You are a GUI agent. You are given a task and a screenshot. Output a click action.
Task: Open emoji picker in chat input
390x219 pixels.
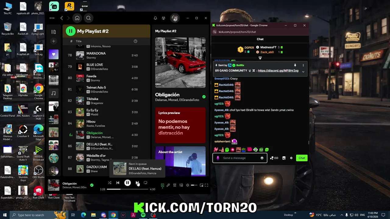coord(262,158)
